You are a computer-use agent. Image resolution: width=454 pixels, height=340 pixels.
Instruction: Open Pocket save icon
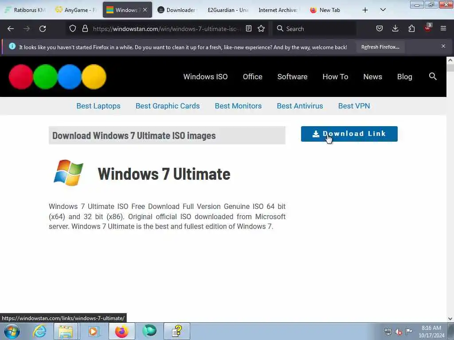point(380,28)
